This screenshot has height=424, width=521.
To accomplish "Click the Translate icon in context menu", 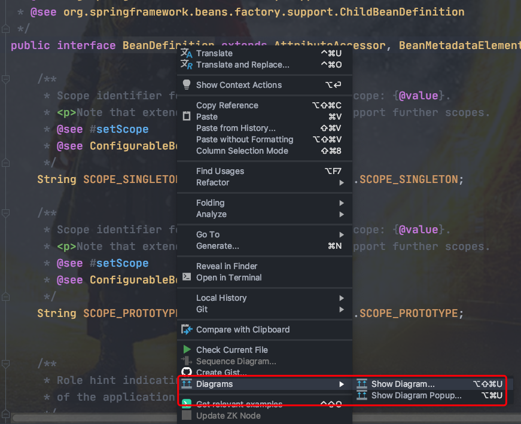I will click(187, 53).
